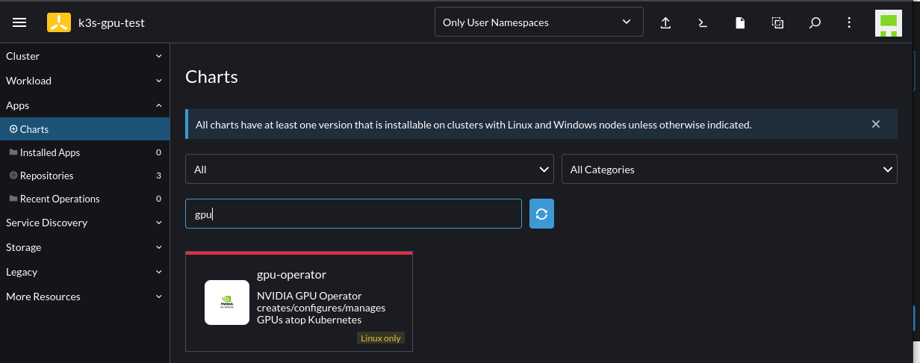Open Repositories in the sidebar
920x363 pixels.
pyautogui.click(x=84, y=176)
